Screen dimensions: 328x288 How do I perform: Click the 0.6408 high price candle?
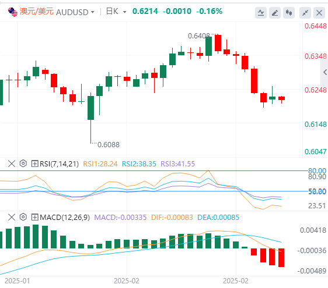[x=208, y=46]
